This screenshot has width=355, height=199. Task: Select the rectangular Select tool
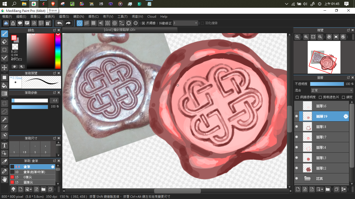pyautogui.click(x=4, y=104)
